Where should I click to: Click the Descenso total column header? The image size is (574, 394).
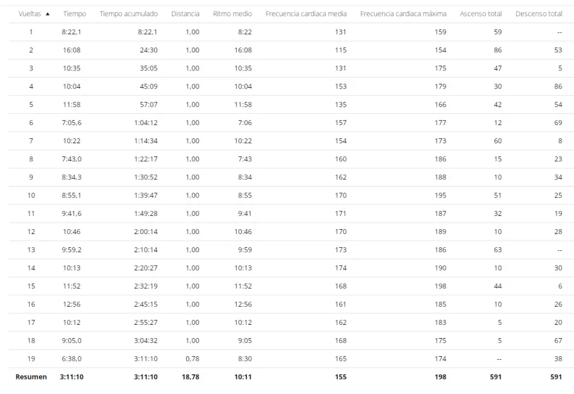(538, 14)
